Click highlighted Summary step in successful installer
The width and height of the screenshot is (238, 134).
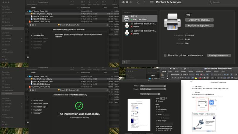click(x=37, y=113)
